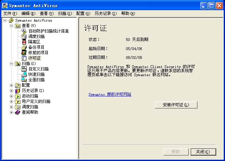Image resolution: width=225 pixels, height=161 pixels.
Task: Open the 查看(V) menu in menu bar
Action: pyautogui.click(x=47, y=14)
